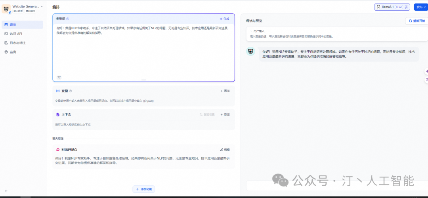Click the help icon beside 变量
428x198 pixels.
(71, 91)
